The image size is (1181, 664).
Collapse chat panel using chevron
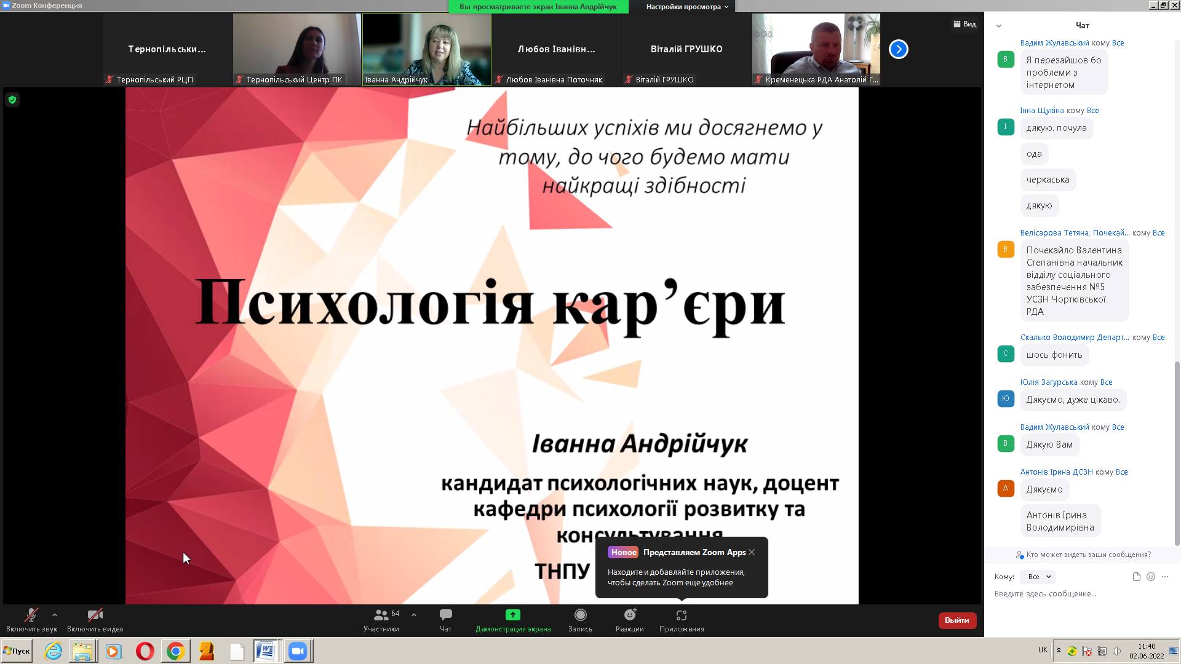coord(999,26)
